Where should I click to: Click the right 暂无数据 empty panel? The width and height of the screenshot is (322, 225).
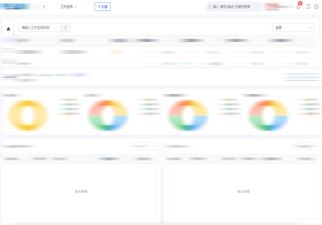click(243, 191)
